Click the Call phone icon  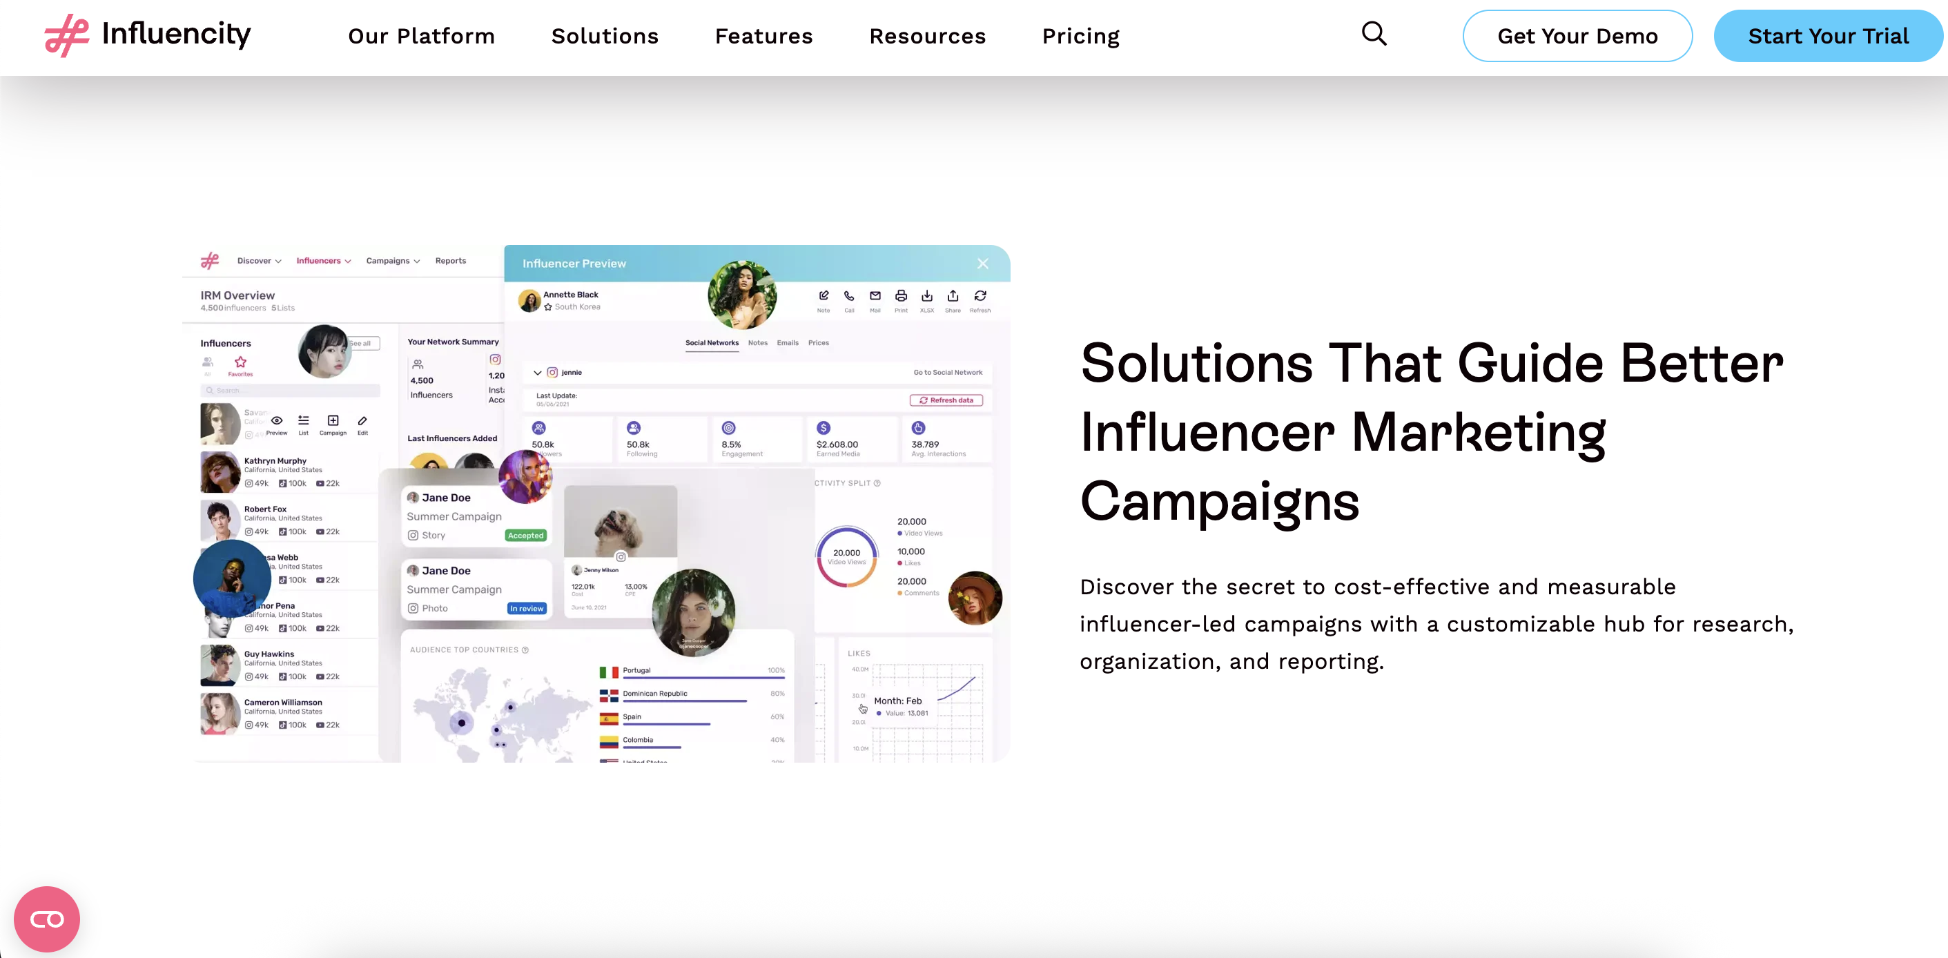coord(849,296)
